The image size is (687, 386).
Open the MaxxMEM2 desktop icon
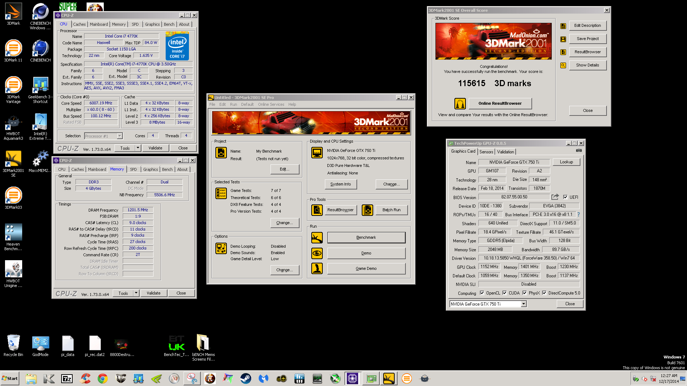40,162
